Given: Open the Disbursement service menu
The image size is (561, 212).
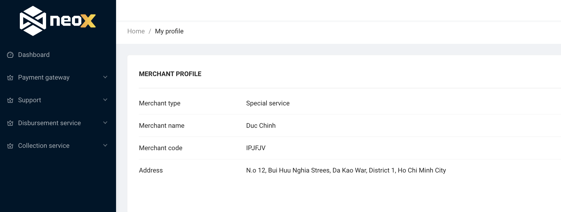Looking at the screenshot, I should pyautogui.click(x=49, y=123).
